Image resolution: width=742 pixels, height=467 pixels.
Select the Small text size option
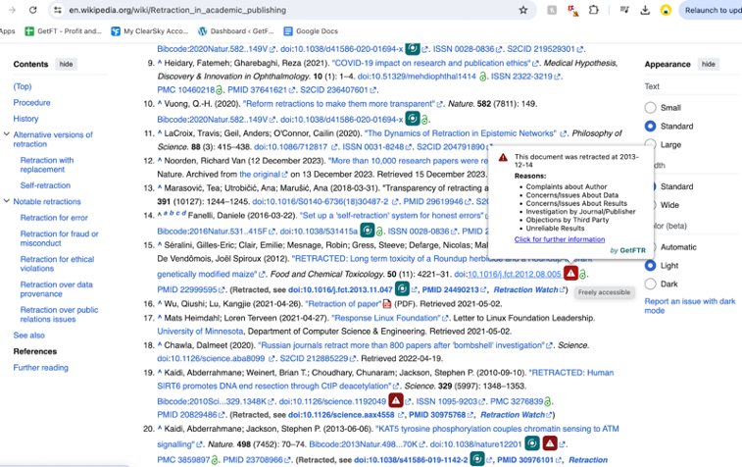650,108
